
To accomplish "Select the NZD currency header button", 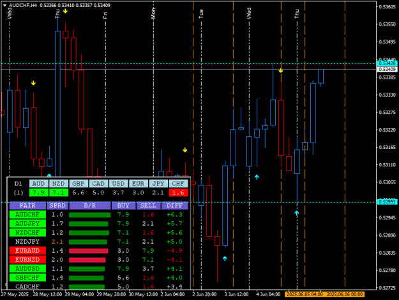I will pos(59,184).
